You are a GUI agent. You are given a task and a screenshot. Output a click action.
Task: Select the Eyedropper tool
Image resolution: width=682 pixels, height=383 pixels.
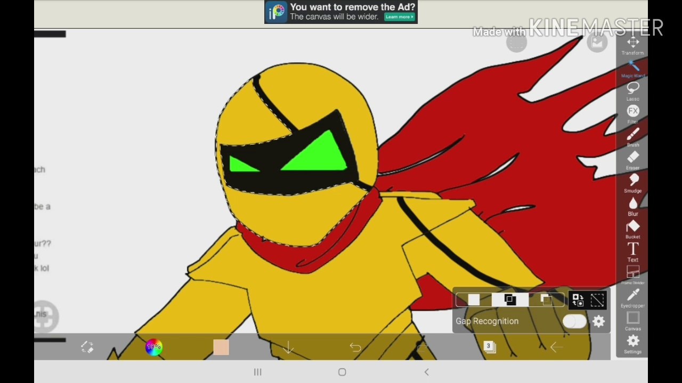coord(632,298)
